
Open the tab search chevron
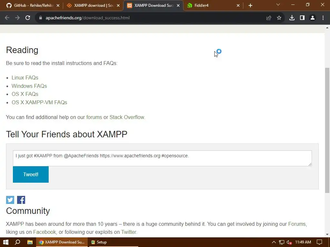(278, 5)
